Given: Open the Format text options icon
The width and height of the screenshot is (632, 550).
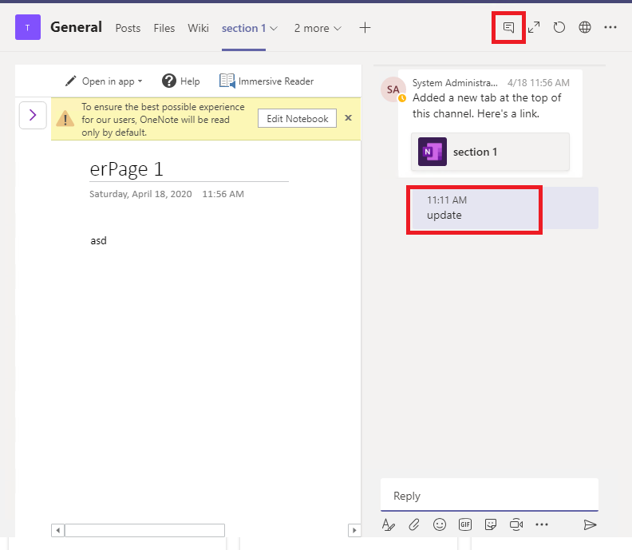Looking at the screenshot, I should click(388, 524).
